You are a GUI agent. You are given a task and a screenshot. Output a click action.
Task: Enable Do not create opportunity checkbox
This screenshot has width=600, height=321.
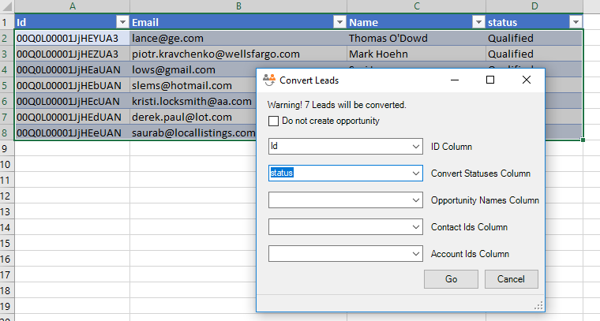point(273,121)
